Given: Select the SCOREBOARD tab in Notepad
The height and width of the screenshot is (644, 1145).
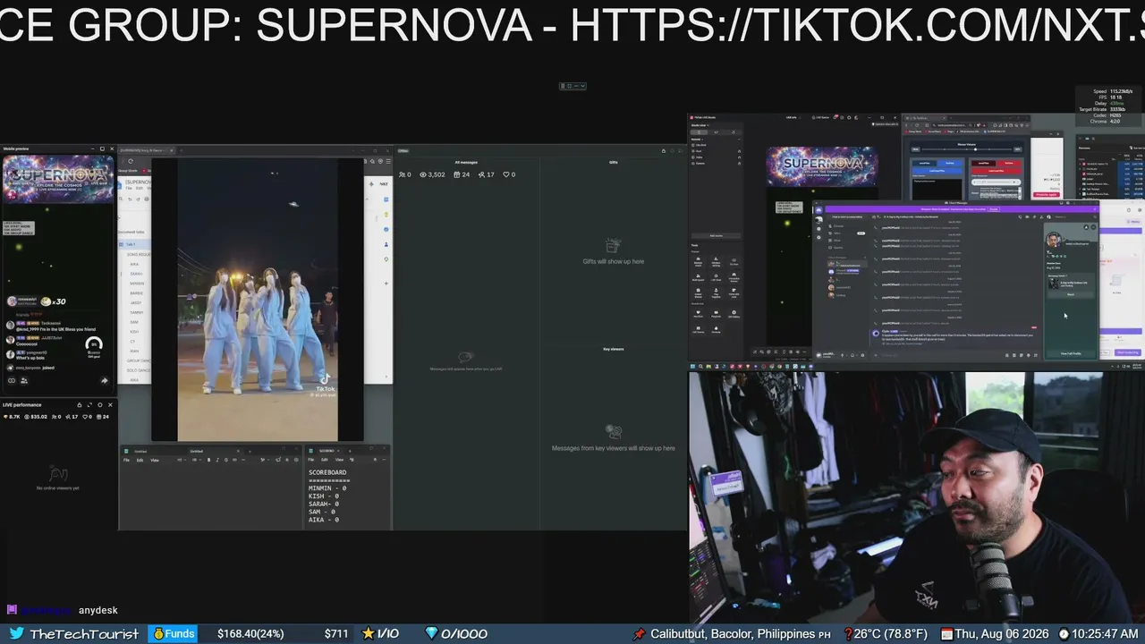Looking at the screenshot, I should (326, 451).
